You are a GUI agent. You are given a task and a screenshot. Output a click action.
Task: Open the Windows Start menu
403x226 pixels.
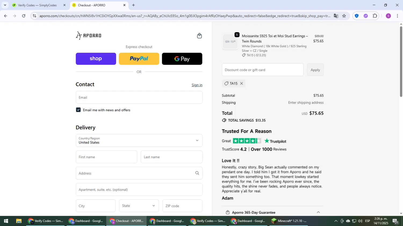(x=6, y=221)
